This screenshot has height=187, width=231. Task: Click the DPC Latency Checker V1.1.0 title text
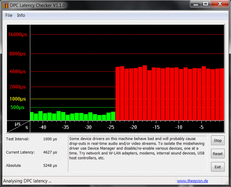point(38,5)
